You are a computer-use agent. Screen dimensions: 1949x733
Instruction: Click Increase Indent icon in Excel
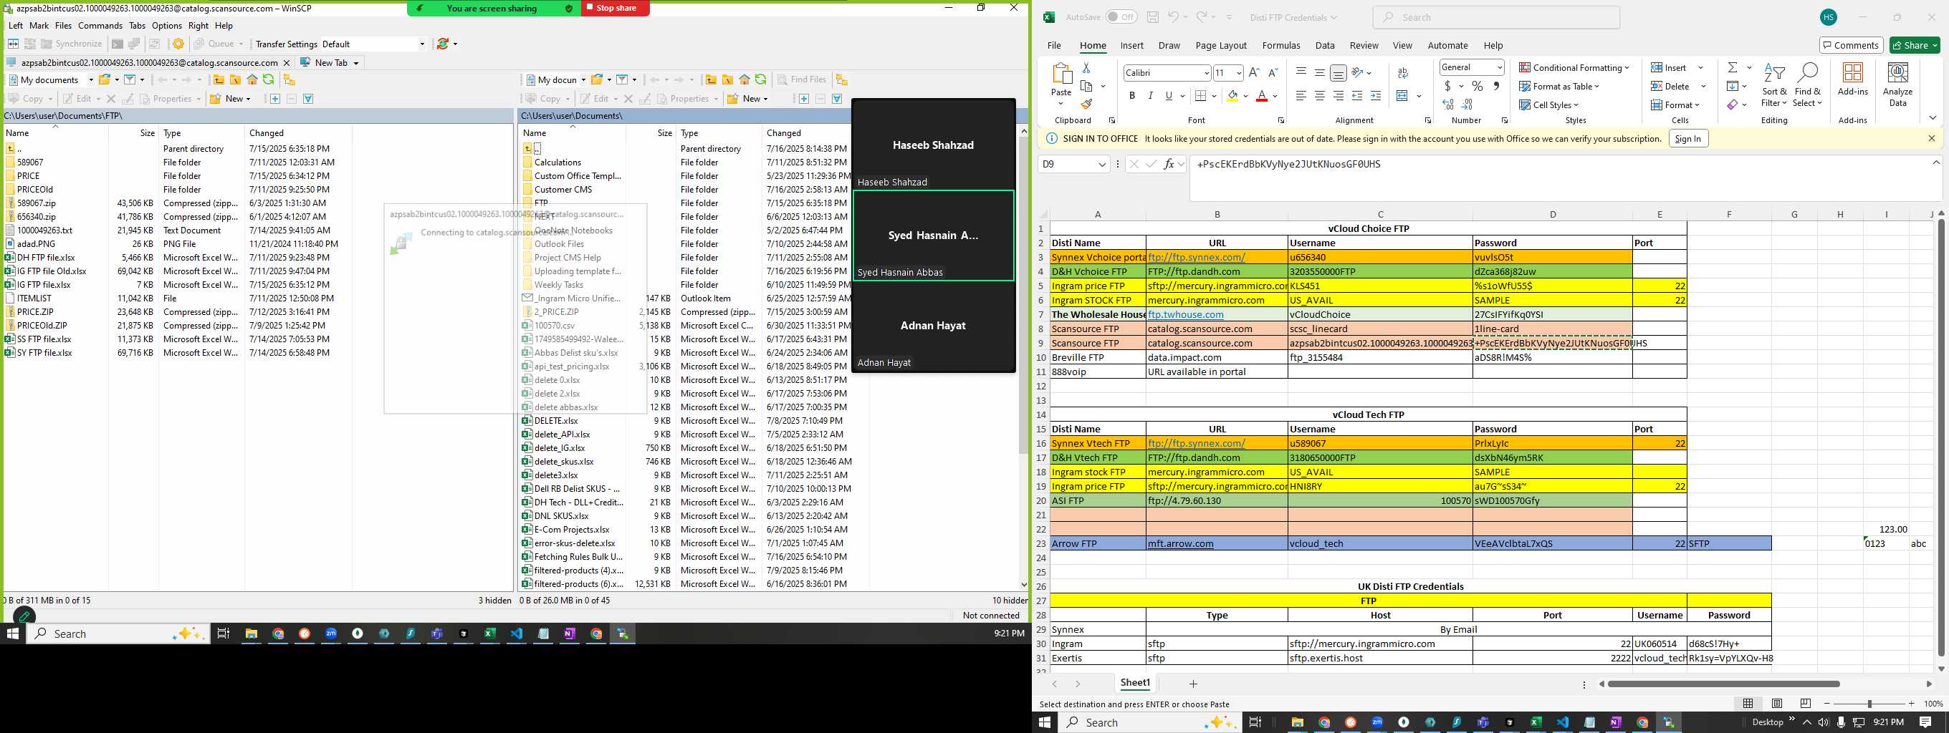point(1376,96)
